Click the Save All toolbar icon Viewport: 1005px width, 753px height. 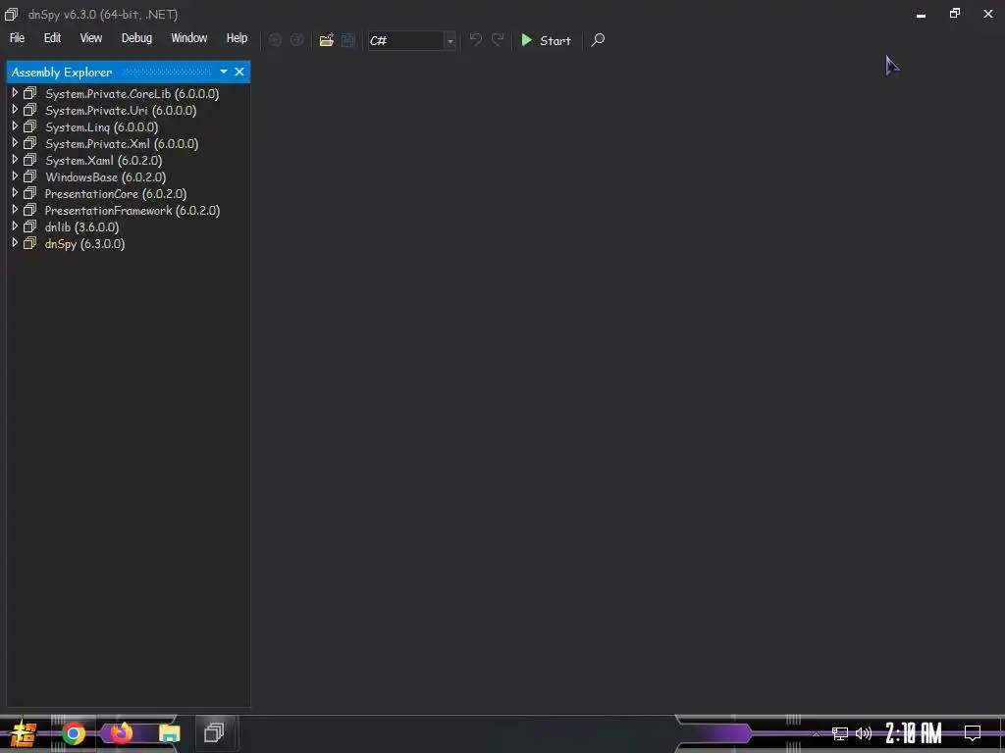(348, 40)
